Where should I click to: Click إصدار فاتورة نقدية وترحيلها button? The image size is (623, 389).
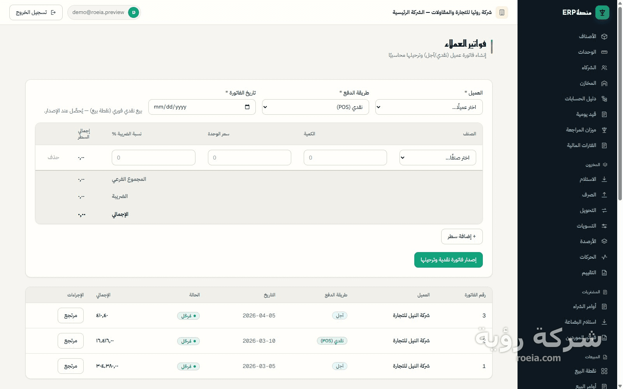[449, 260]
